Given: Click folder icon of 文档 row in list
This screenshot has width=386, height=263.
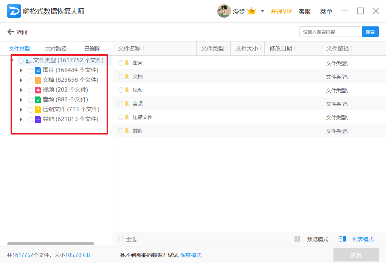Looking at the screenshot, I should click(127, 76).
